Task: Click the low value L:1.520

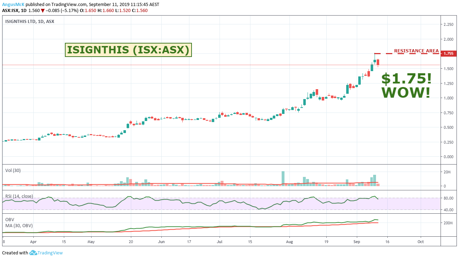Action: click(123, 11)
